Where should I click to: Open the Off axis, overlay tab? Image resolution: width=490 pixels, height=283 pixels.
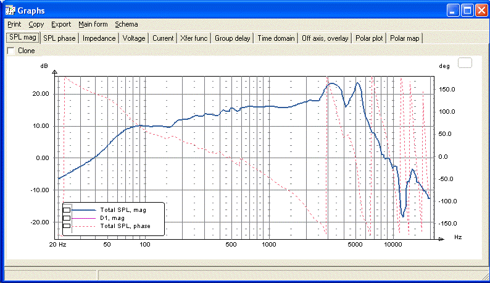tap(325, 38)
